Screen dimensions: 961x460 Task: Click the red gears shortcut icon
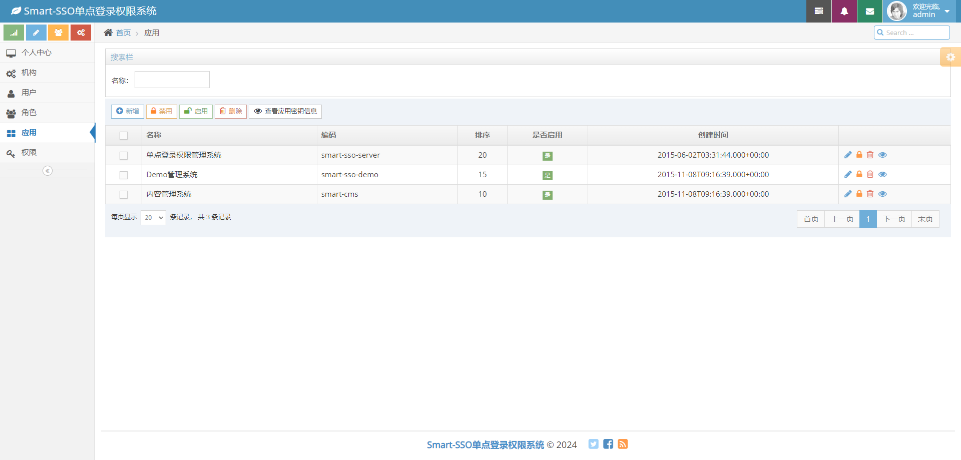click(x=81, y=33)
